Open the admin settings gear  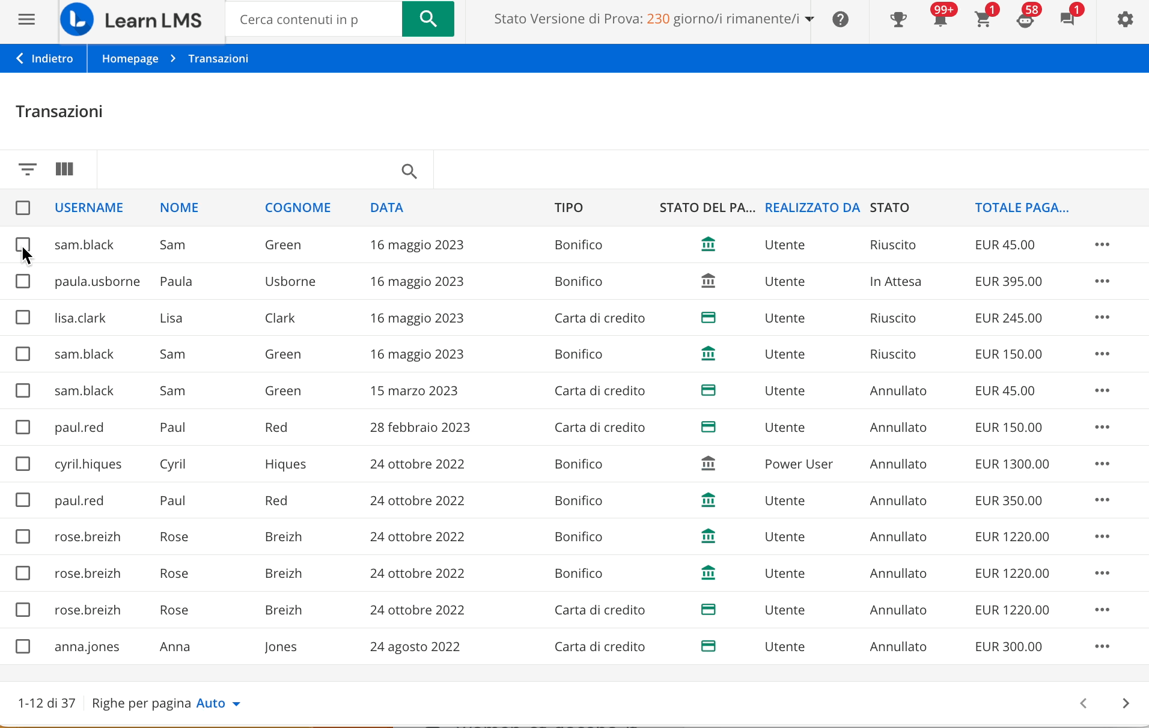1125,19
